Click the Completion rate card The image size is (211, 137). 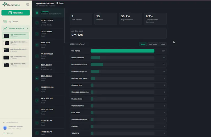point(155,19)
